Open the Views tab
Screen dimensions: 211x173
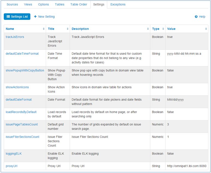coord(28,5)
